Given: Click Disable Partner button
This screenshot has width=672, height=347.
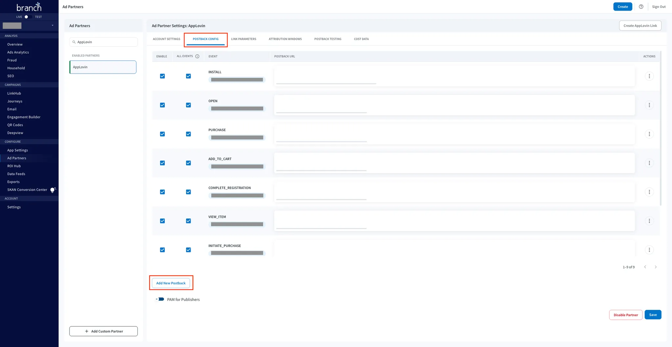Looking at the screenshot, I should coord(626,315).
